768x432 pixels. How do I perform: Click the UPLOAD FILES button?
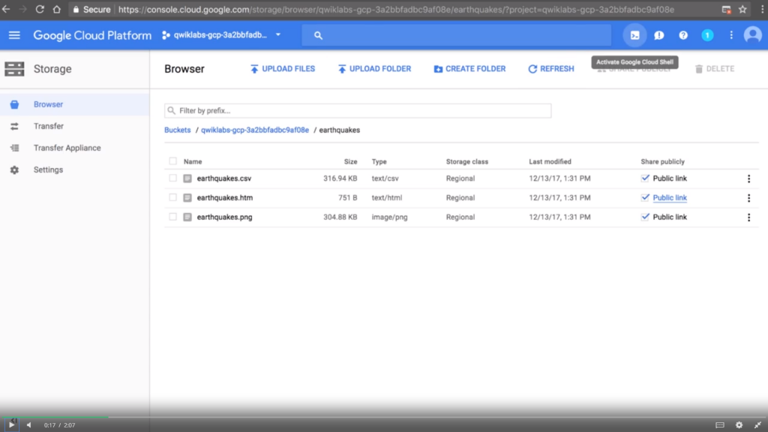click(283, 69)
